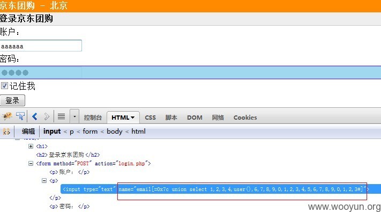Click the password field with dots

[191, 72]
